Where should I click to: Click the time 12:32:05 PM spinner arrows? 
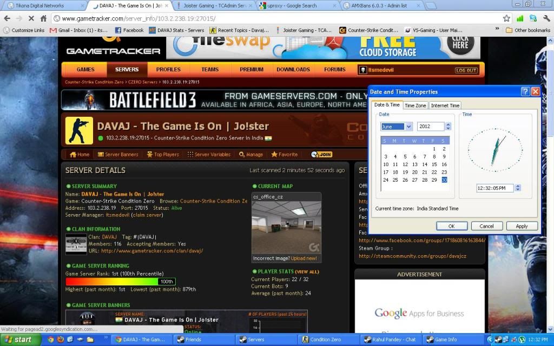(518, 188)
